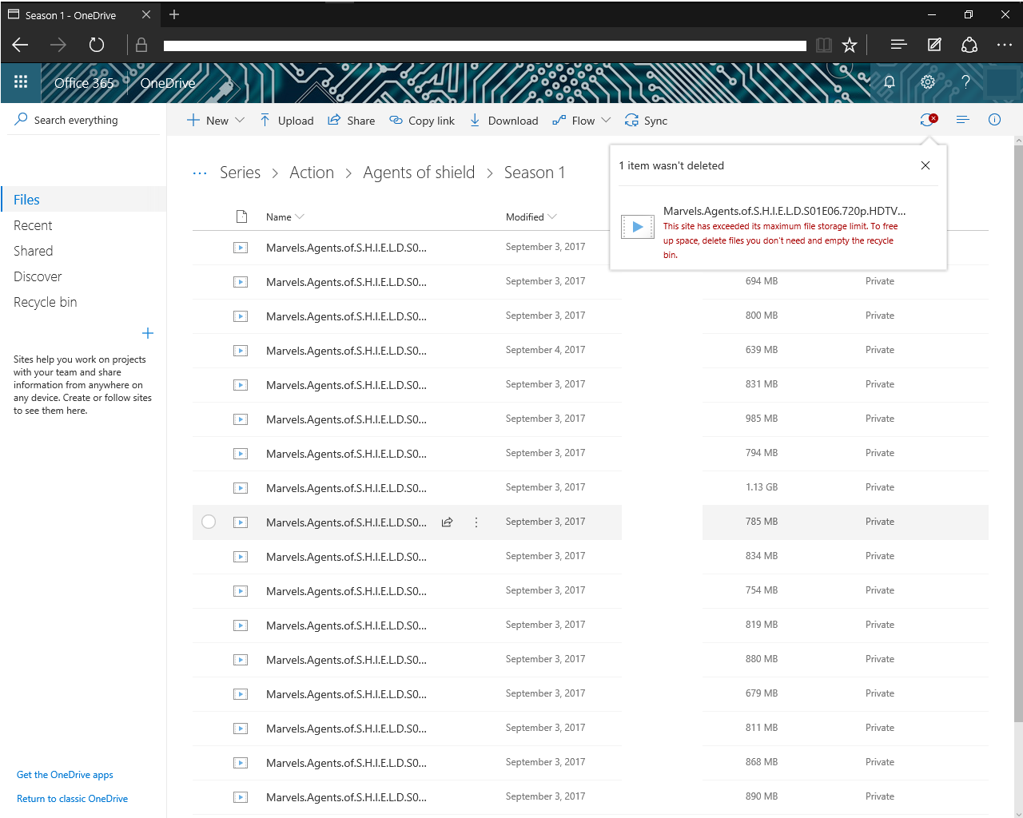1023x818 pixels.
Task: Click the Download icon
Action: (x=476, y=120)
